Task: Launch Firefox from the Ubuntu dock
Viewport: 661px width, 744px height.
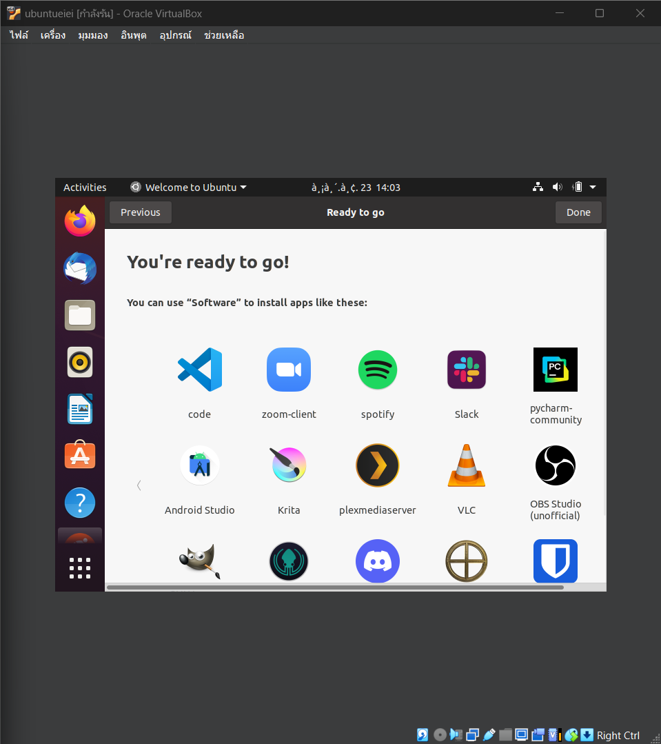Action: tap(79, 221)
